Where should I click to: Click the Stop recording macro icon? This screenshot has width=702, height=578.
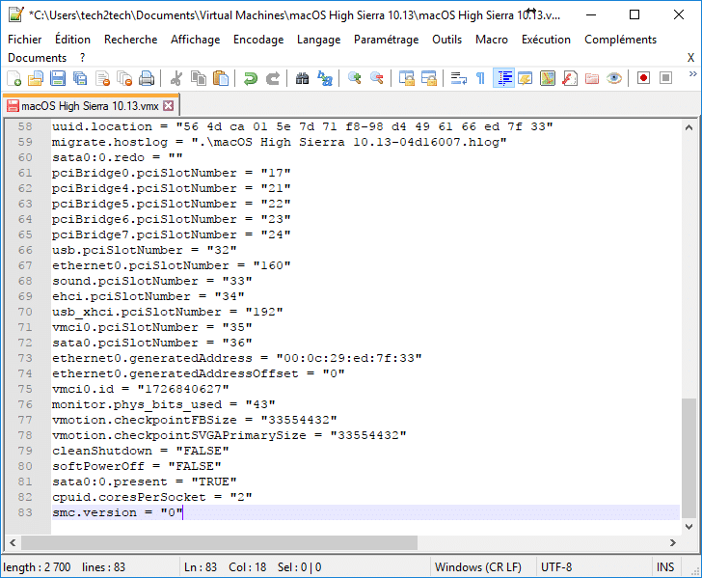coord(665,78)
